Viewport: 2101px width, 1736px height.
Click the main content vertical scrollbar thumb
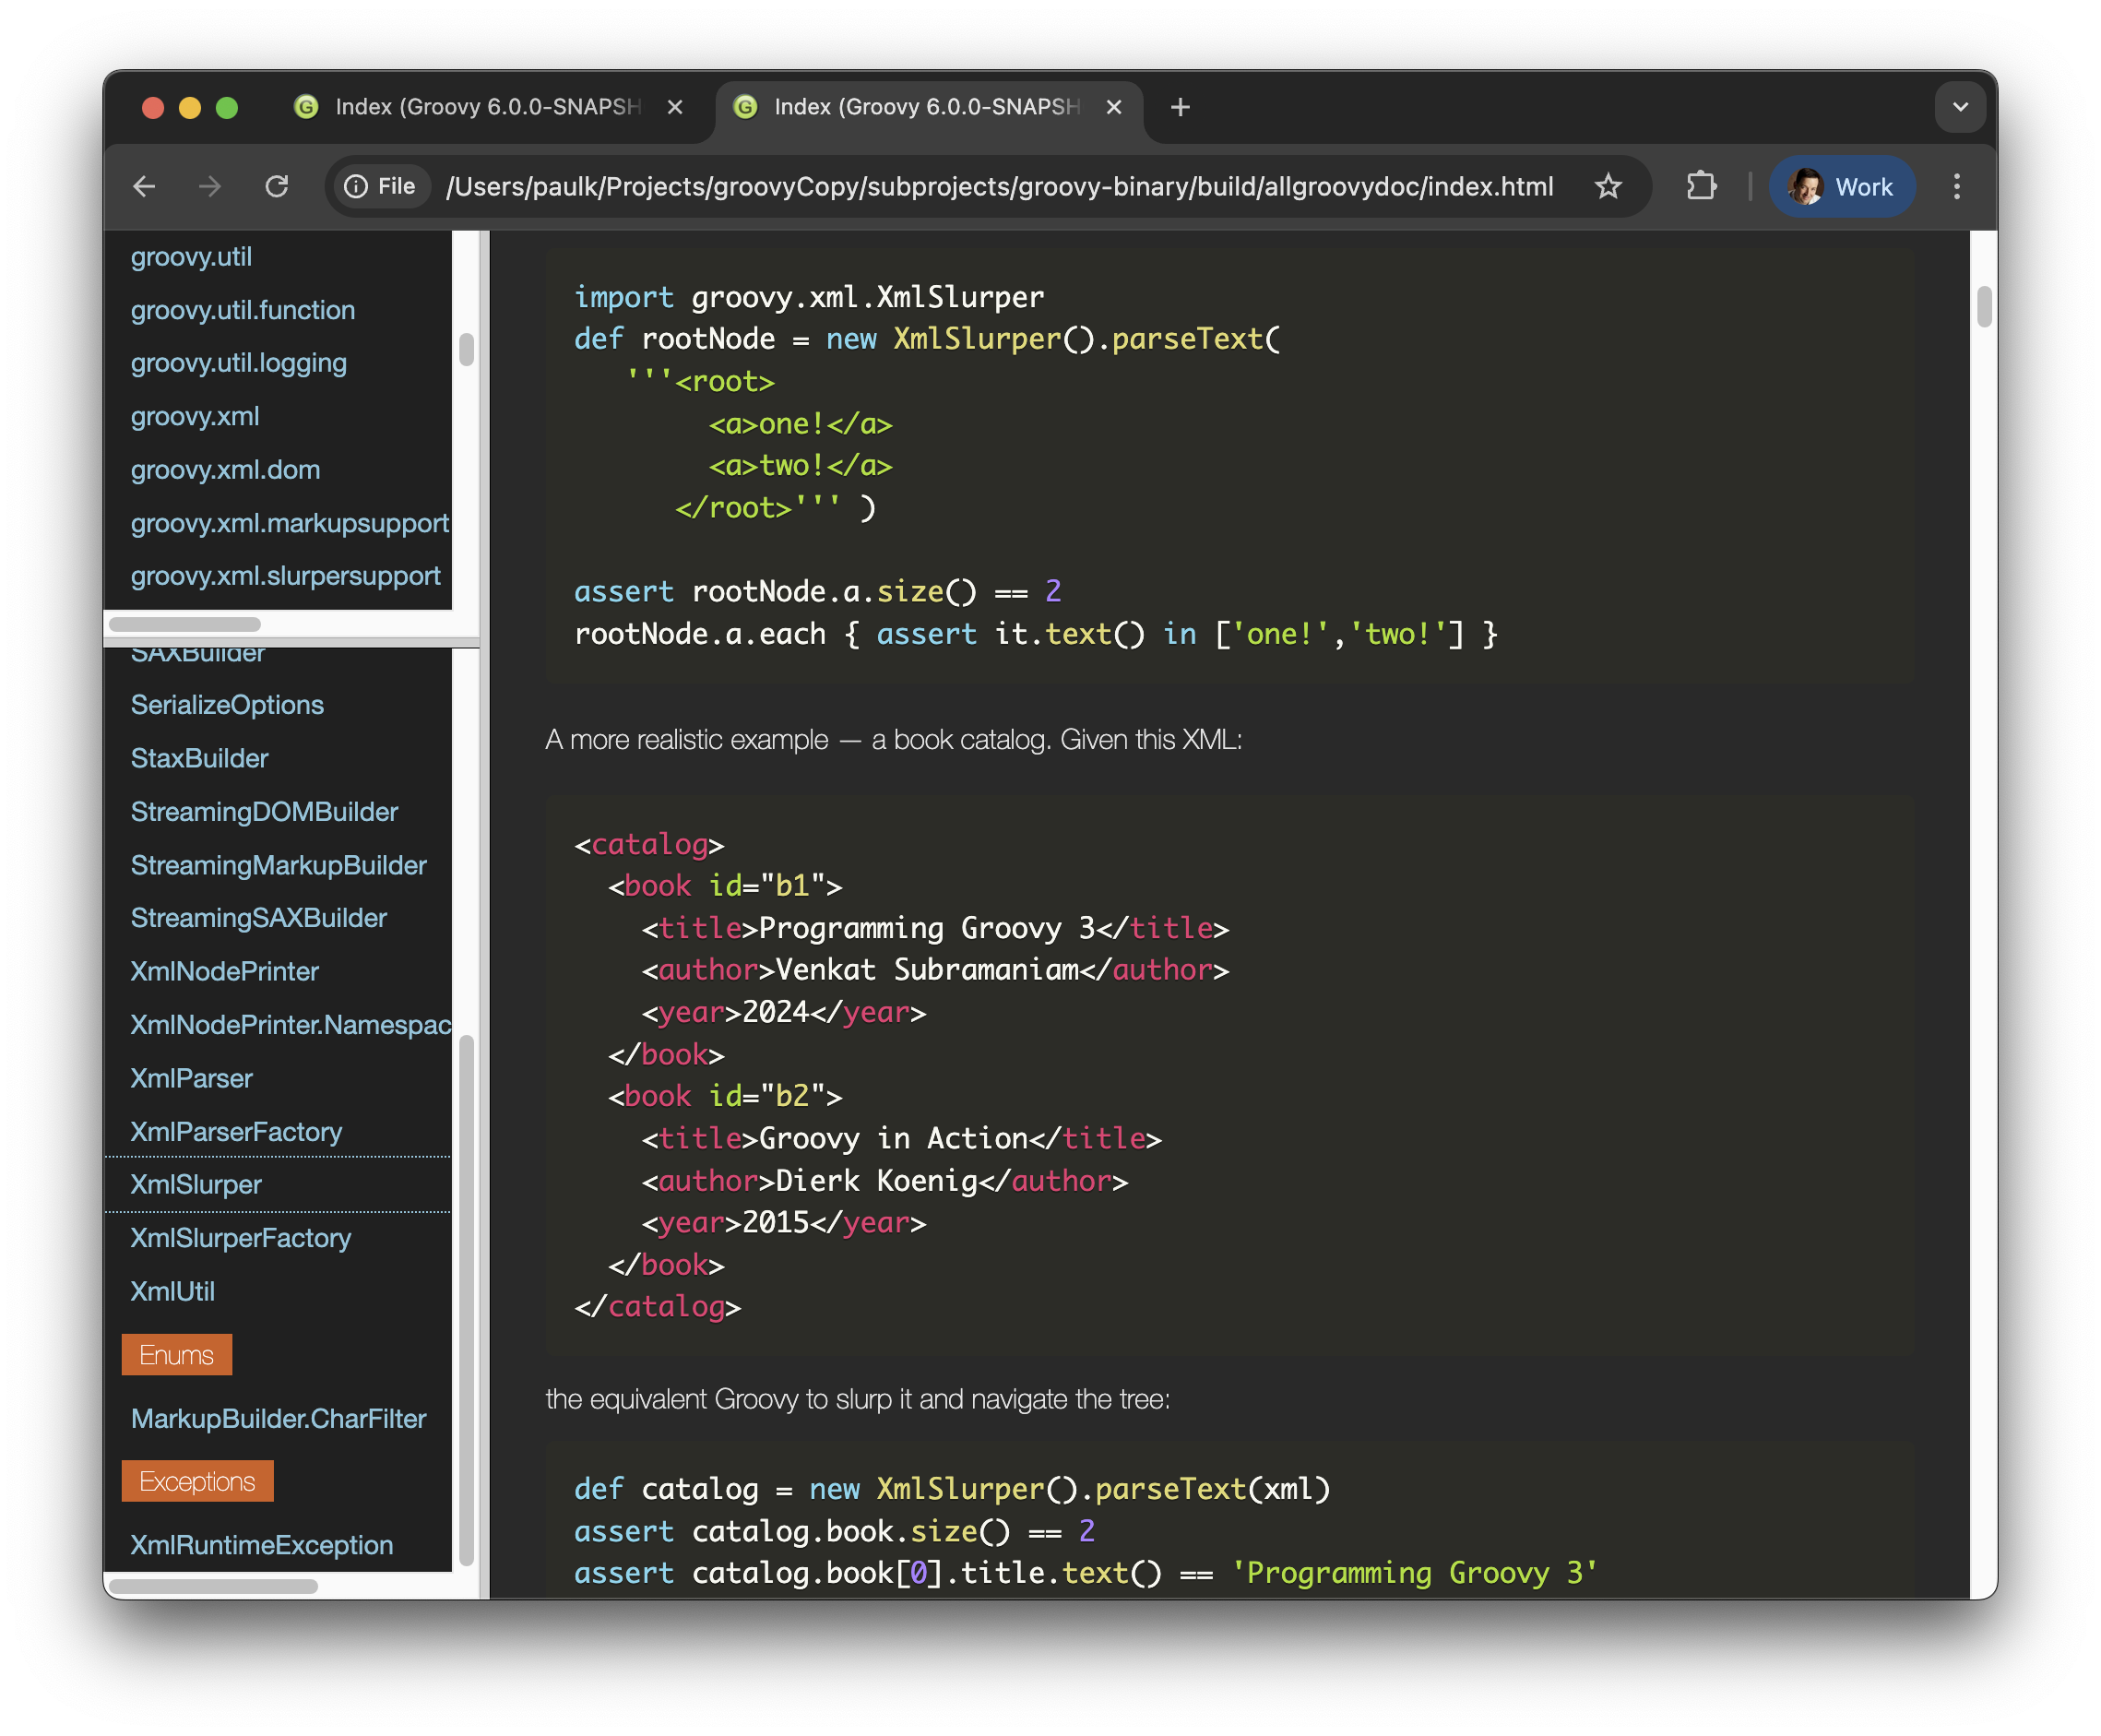1983,305
